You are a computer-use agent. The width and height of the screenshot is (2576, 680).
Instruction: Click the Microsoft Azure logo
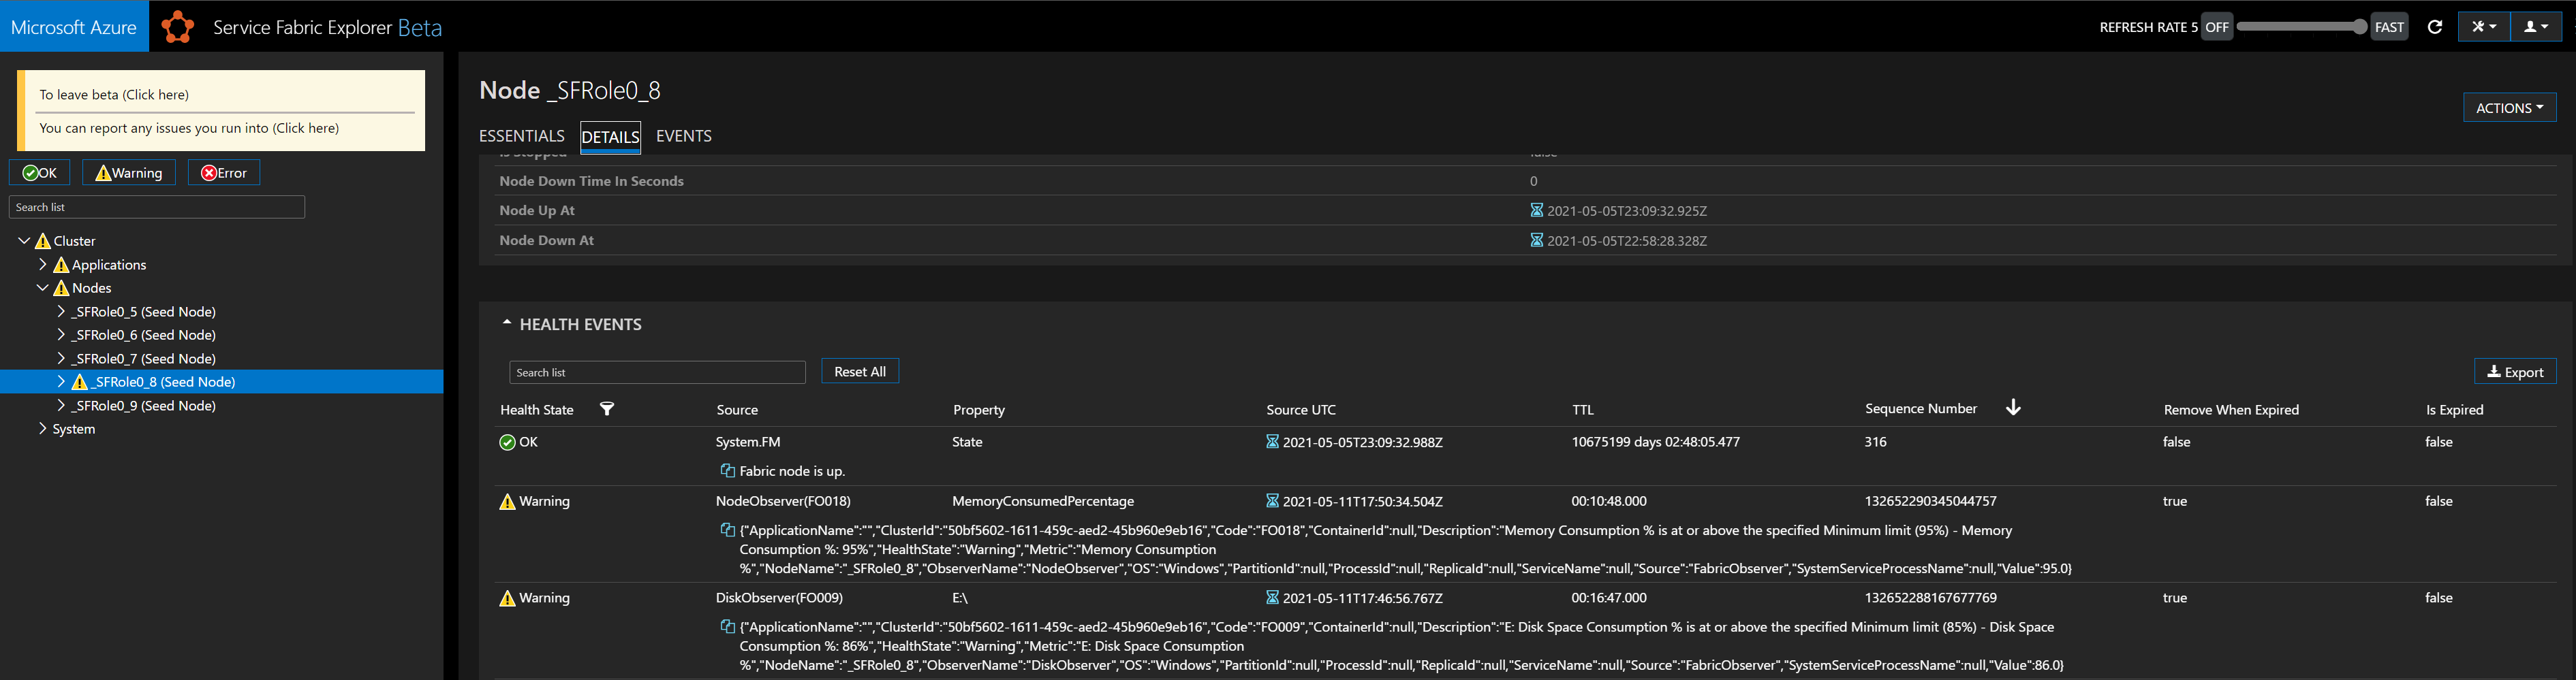click(x=74, y=27)
